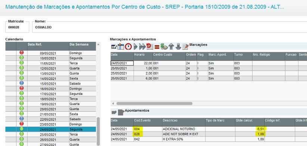Image resolution: width=307 pixels, height=146 pixels.
Task: Click red status dot for 23/05/2021
Action: (22, 124)
